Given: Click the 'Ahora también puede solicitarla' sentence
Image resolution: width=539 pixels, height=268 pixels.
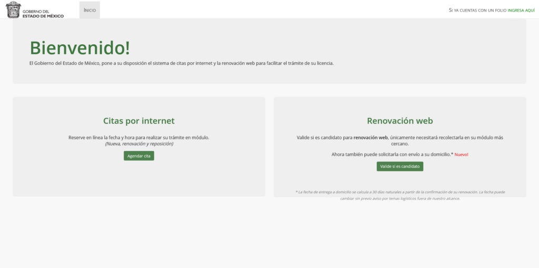Looking at the screenshot, I should click(392, 154).
